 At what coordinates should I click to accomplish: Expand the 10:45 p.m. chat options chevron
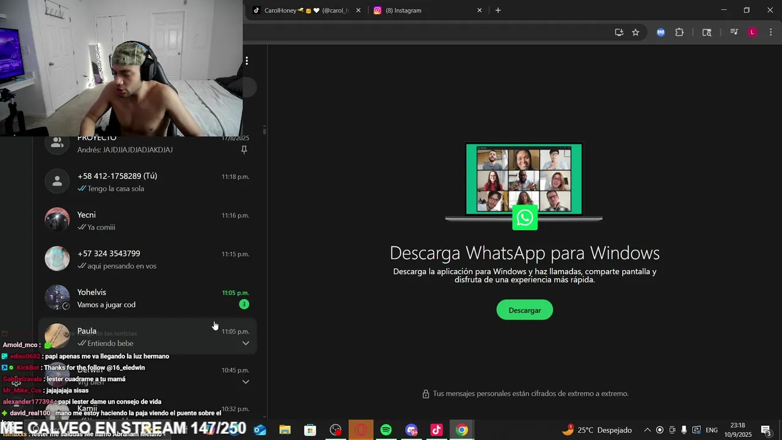pos(246,382)
